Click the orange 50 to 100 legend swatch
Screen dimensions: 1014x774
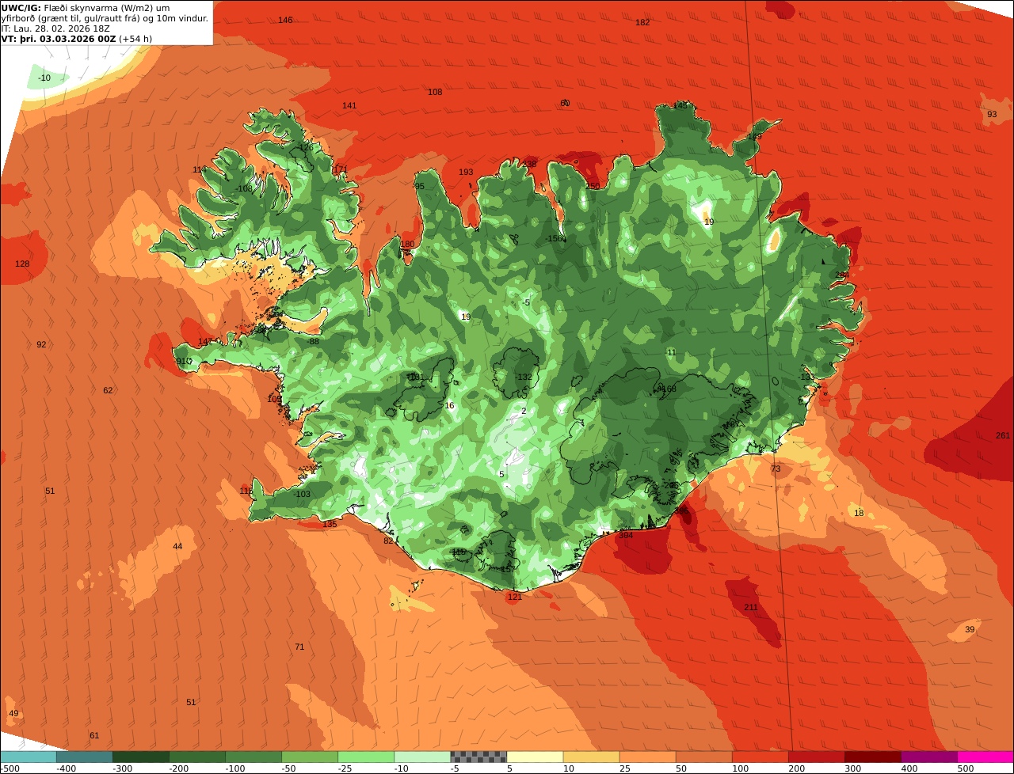(703, 757)
